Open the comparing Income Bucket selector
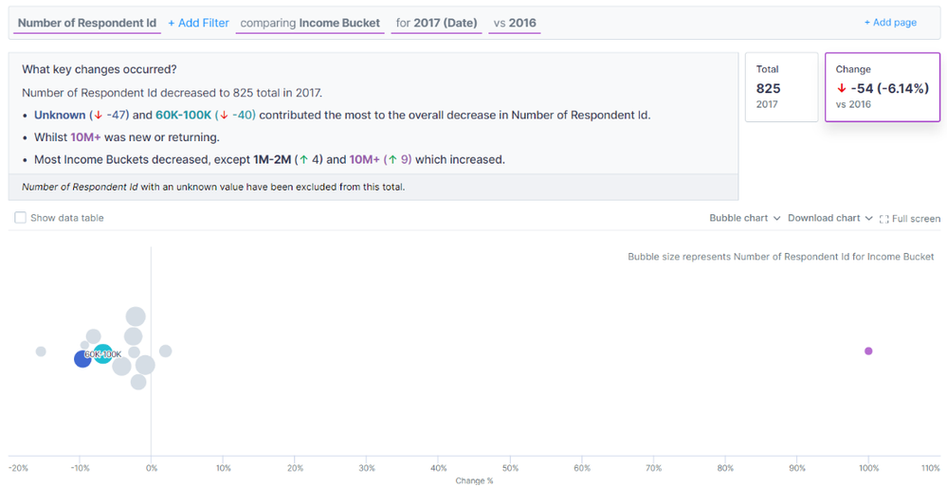The width and height of the screenshot is (947, 487). (310, 24)
